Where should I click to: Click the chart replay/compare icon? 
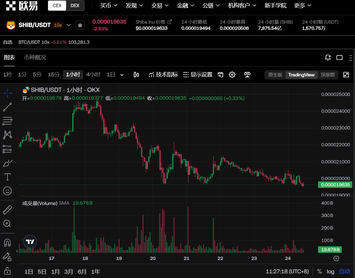(x=221, y=75)
